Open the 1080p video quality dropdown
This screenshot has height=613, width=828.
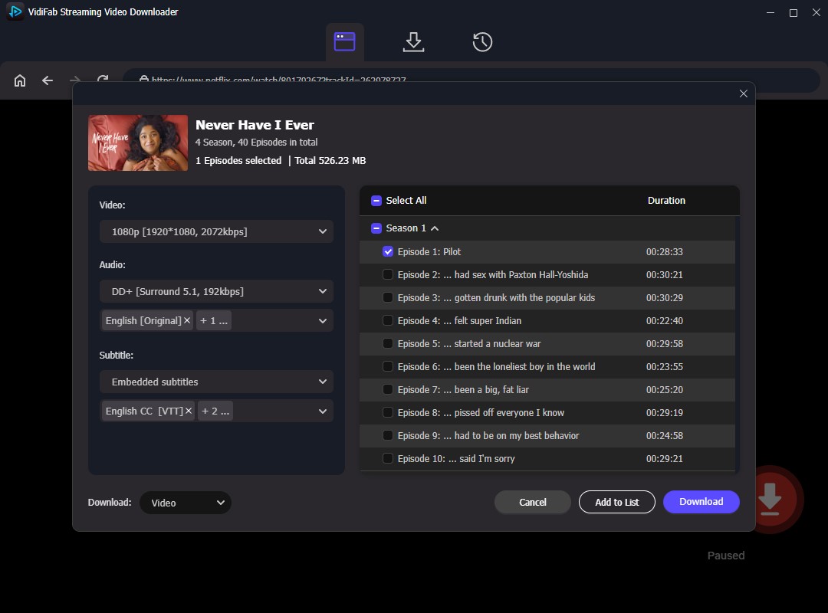point(215,231)
